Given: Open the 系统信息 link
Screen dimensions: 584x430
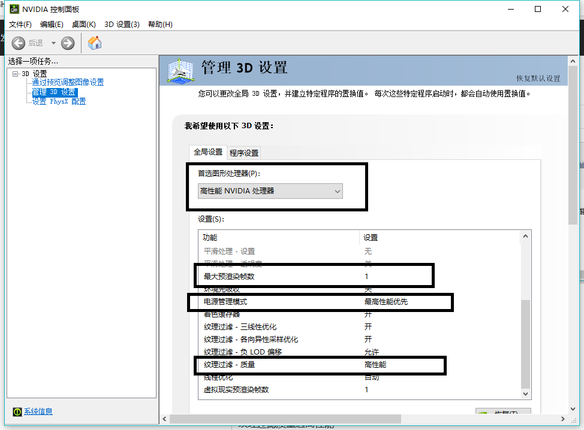Looking at the screenshot, I should tap(38, 411).
